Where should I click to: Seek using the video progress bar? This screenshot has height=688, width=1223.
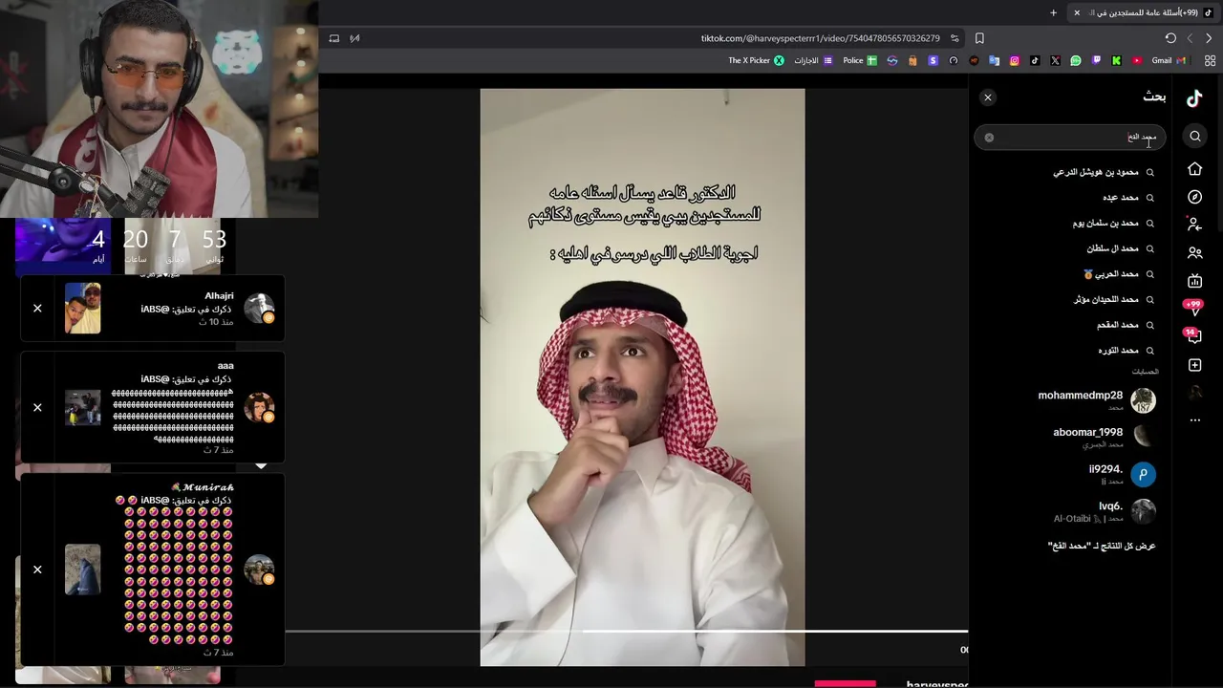[x=626, y=631]
